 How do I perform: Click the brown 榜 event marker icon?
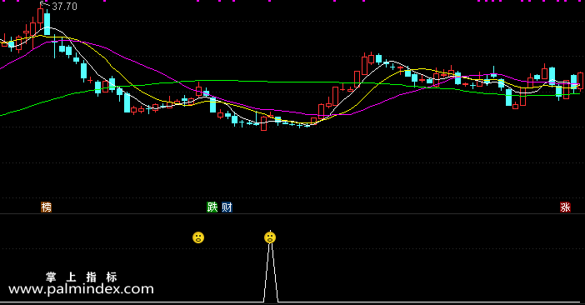47,207
